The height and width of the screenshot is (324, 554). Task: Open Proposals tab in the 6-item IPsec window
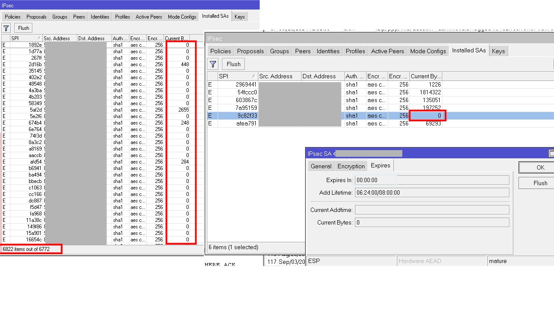pyautogui.click(x=251, y=51)
